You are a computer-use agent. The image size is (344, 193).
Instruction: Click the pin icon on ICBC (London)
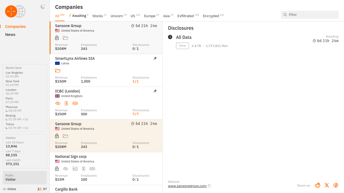[x=155, y=91]
